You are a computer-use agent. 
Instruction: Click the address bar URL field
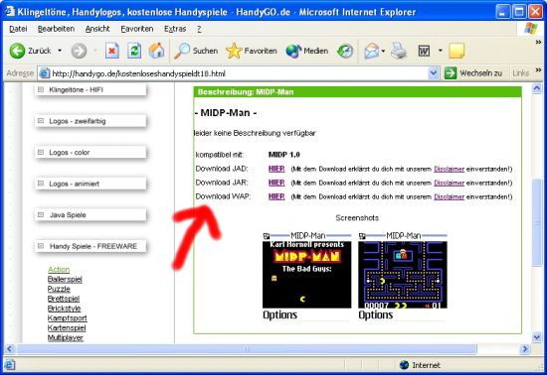tap(239, 73)
